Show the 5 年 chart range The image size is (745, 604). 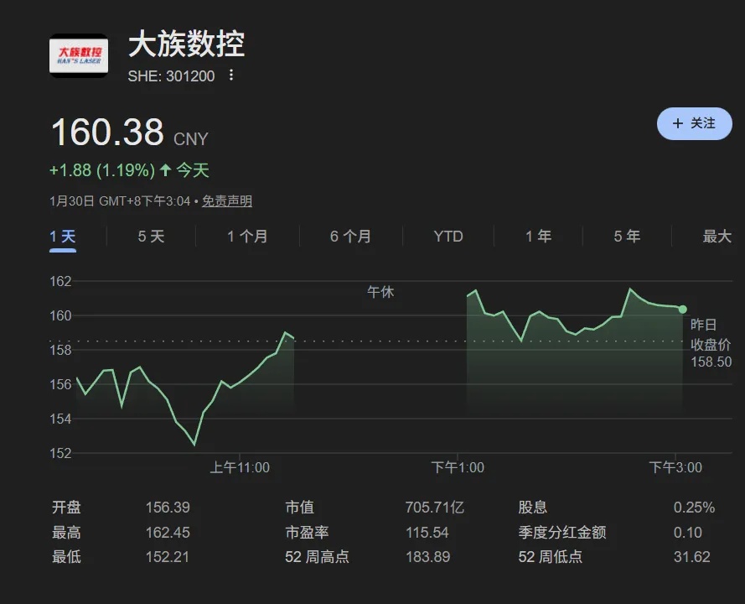[x=627, y=237]
